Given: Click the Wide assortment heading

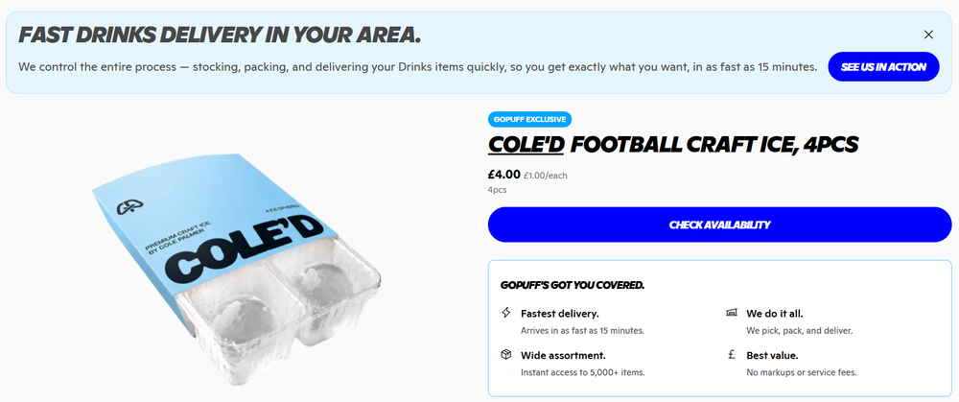Looking at the screenshot, I should click(563, 356).
